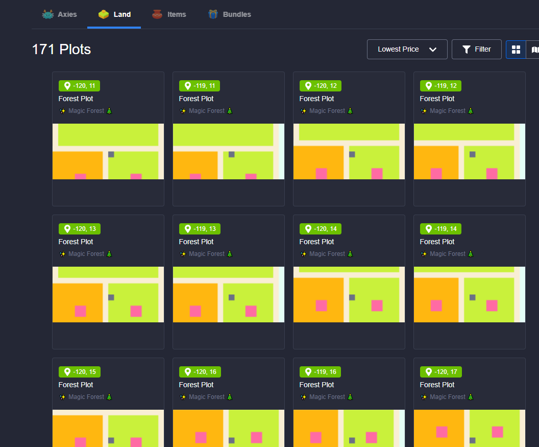Click location pin on -120, 12 badge
This screenshot has width=539, height=447.
(308, 86)
